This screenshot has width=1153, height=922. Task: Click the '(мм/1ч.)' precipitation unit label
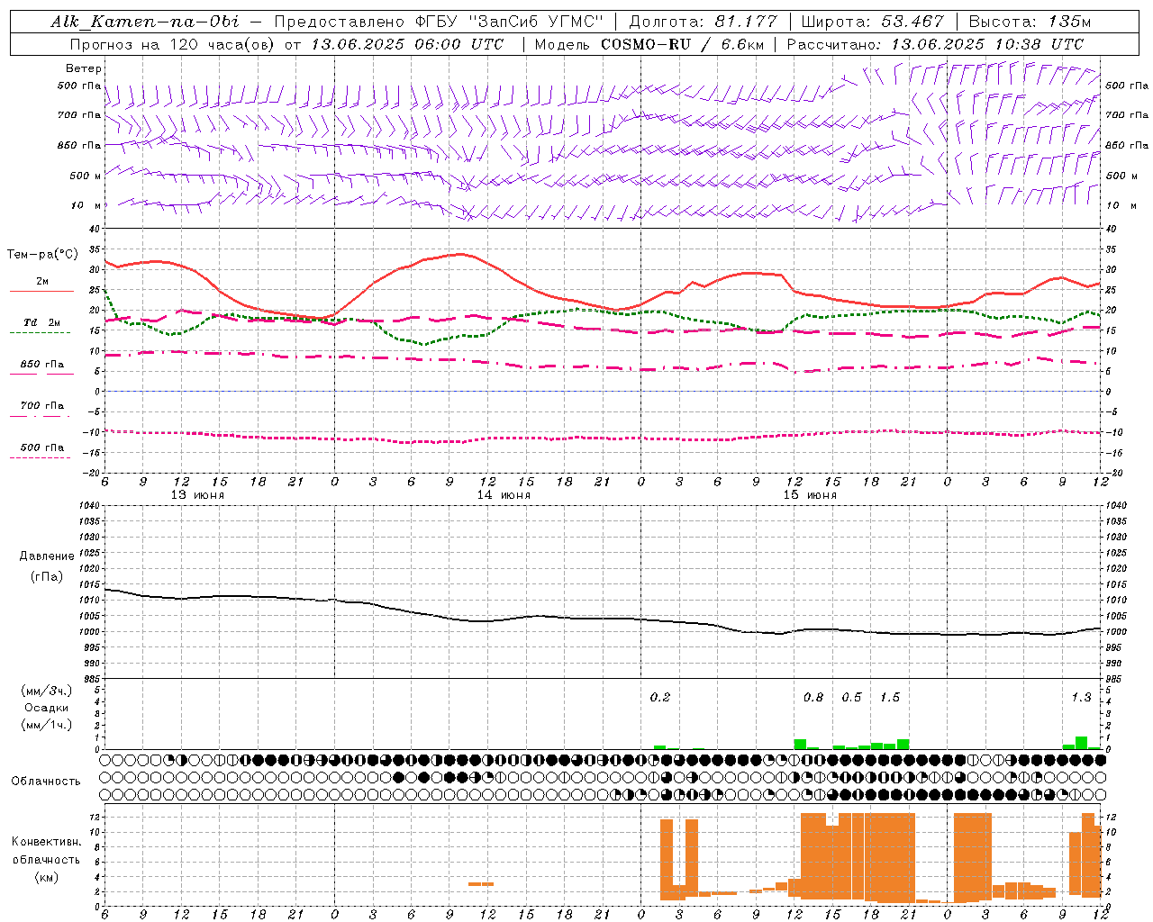(46, 725)
